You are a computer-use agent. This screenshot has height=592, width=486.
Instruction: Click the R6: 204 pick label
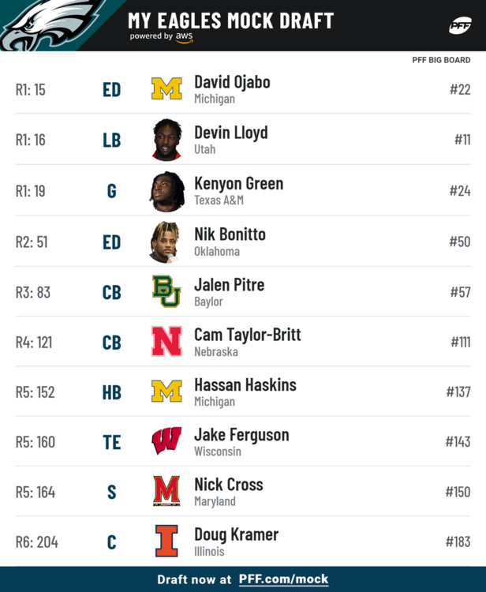point(36,542)
